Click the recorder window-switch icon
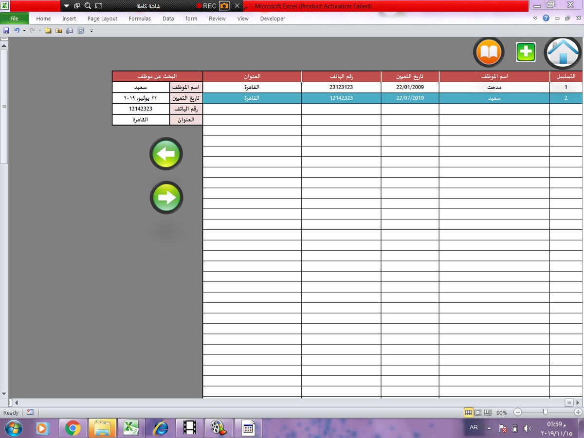Viewport: 584px width, 438px height. click(x=77, y=6)
